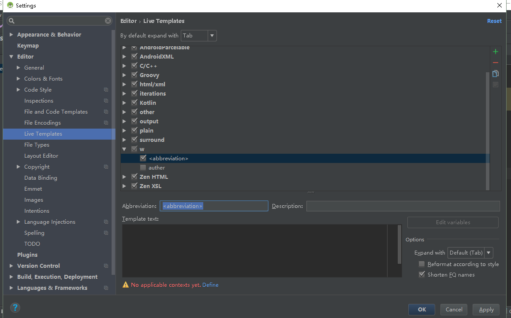This screenshot has width=511, height=318.
Task: Add a new template with green plus
Action: pyautogui.click(x=496, y=52)
